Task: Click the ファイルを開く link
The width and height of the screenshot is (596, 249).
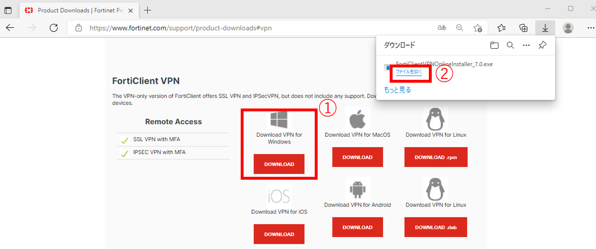Action: [409, 72]
